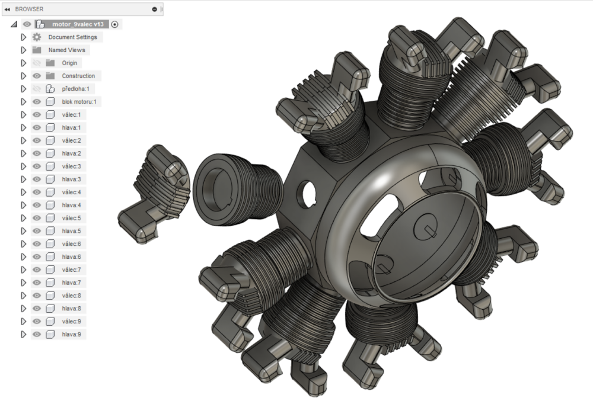The height and width of the screenshot is (401, 593).
Task: Click the Document Settings gear icon
Action: click(x=37, y=37)
